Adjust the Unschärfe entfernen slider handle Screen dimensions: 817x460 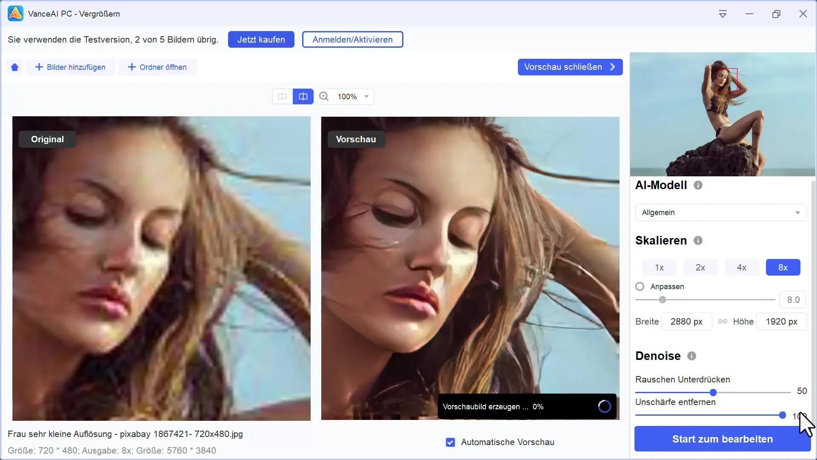(782, 415)
